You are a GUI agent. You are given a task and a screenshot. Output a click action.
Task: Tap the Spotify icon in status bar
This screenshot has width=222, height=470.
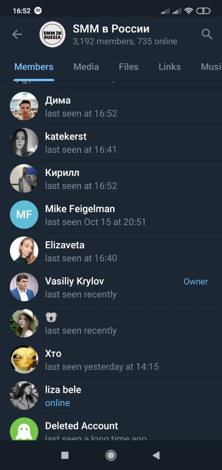coord(38,11)
